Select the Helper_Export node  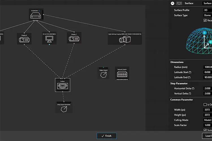click(x=103, y=74)
